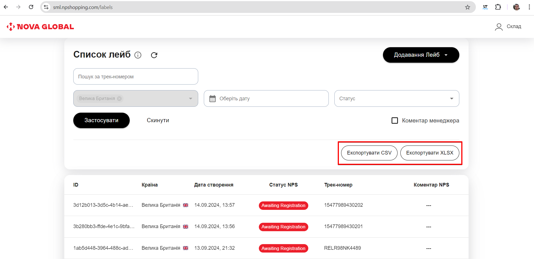Open the browser extensions puzzle icon
This screenshot has width=534, height=259.
point(498,7)
